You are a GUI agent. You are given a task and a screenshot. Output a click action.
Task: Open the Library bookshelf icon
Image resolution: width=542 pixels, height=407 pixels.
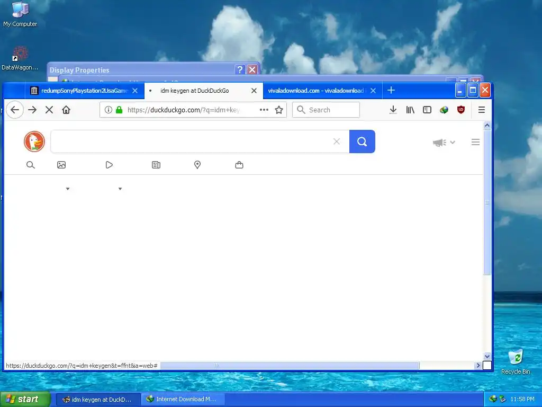click(x=410, y=110)
